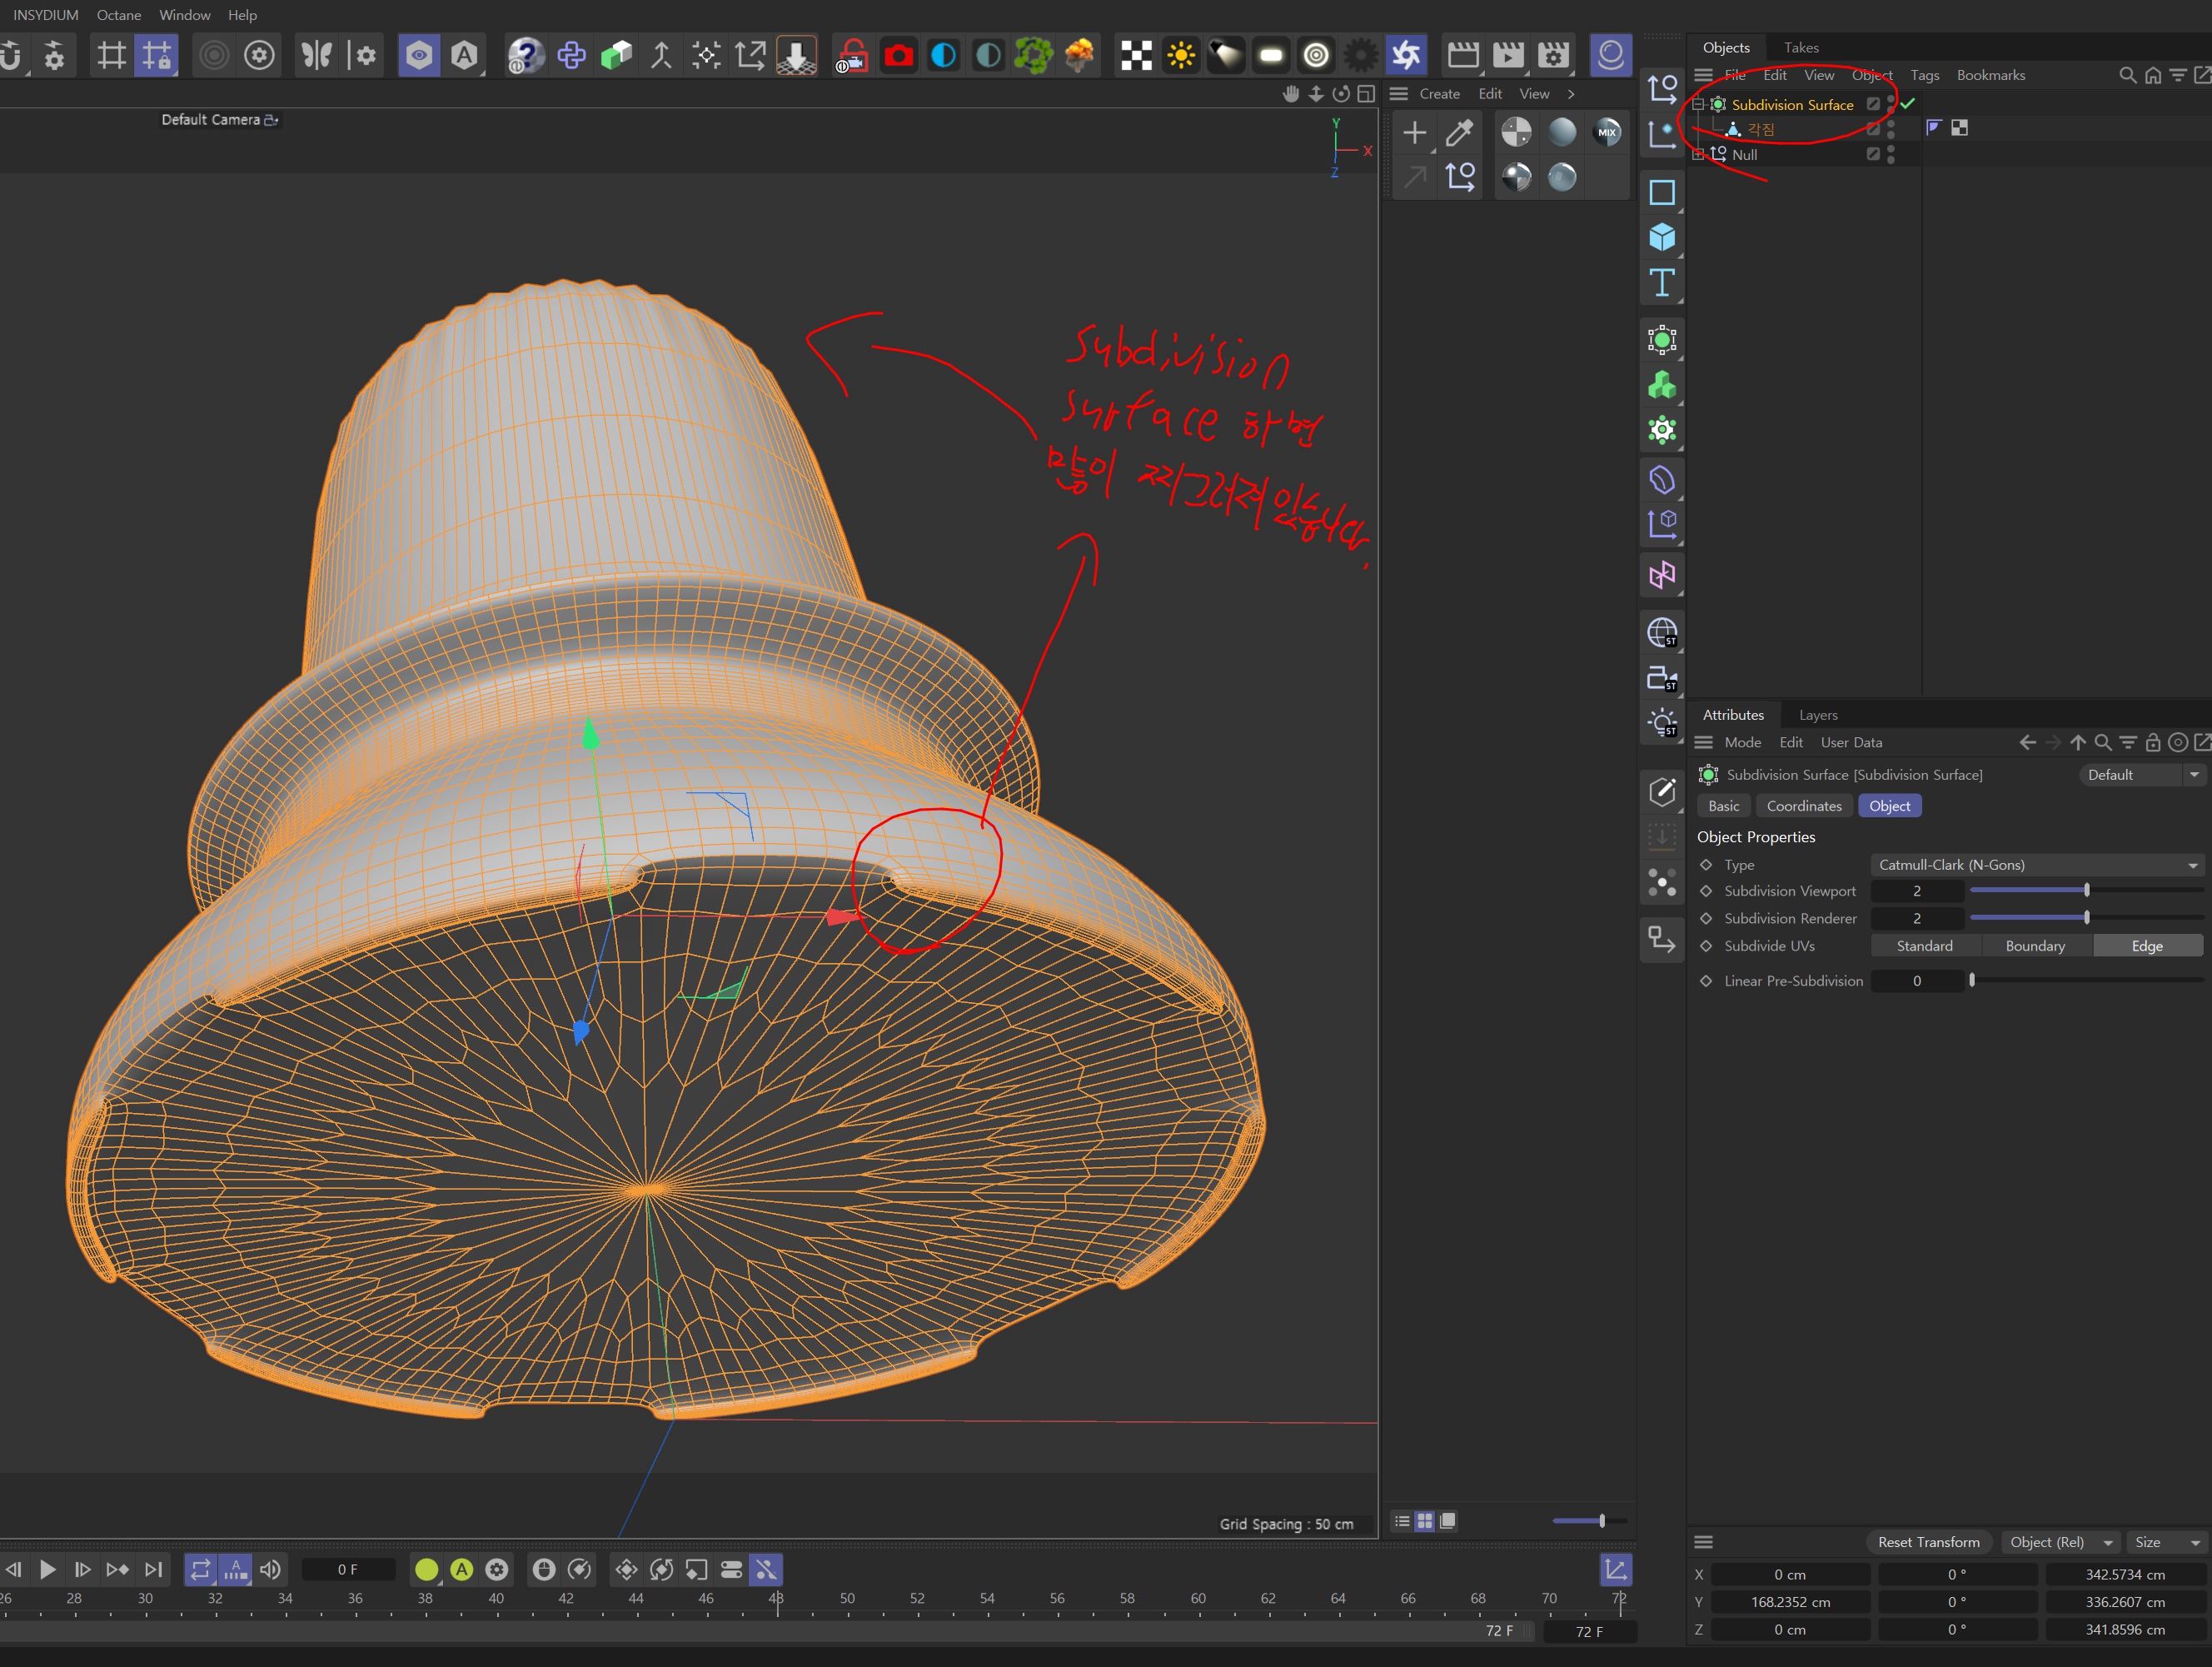Click the current frame 0 F field
The image size is (2212, 1667).
point(348,1569)
